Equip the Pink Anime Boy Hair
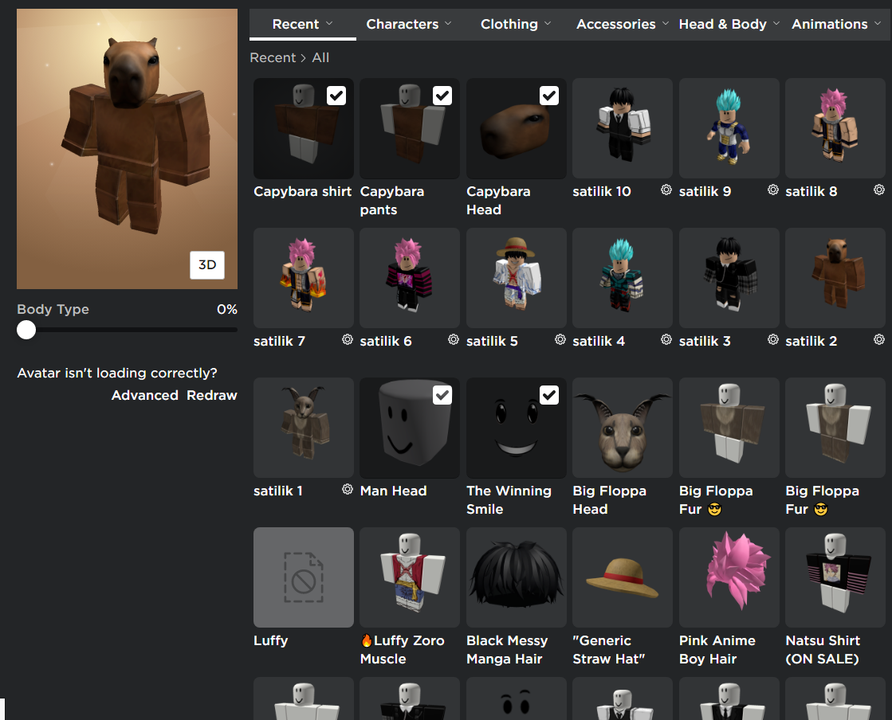Screen dimensions: 892x720 pyautogui.click(x=729, y=577)
